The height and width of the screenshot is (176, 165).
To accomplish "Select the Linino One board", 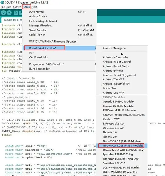I will pos(122,88).
